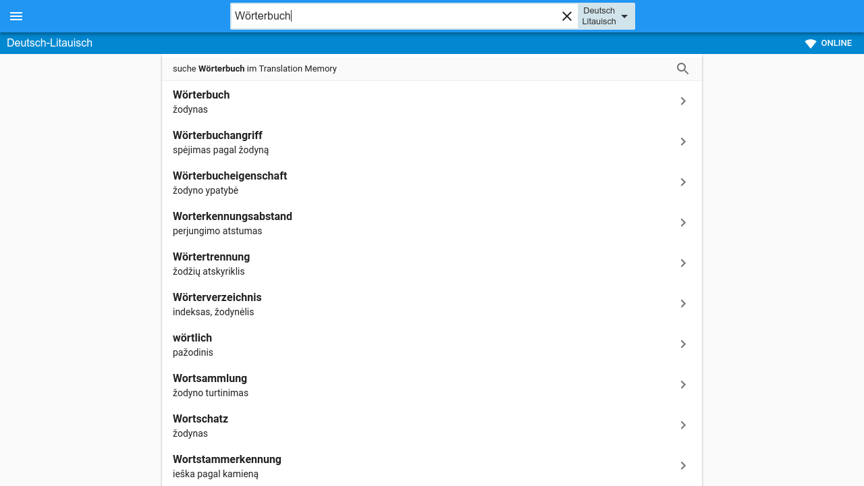Open the Wörterbuchangriff entry
The width and height of the screenshot is (864, 486).
pos(432,142)
